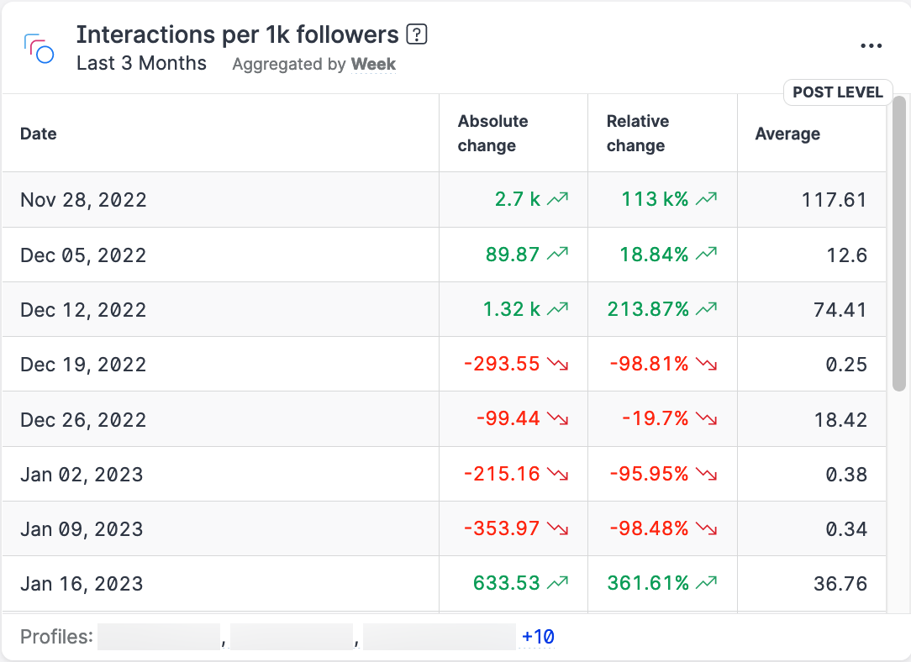Open the Aggregated by Week dropdown

373,65
